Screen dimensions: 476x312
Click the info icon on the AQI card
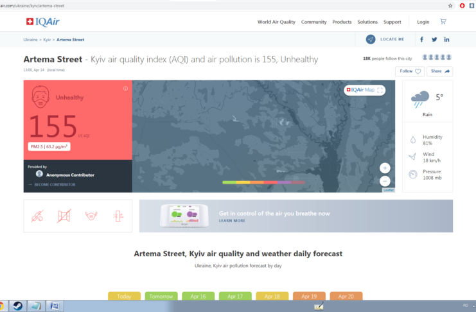(x=125, y=89)
